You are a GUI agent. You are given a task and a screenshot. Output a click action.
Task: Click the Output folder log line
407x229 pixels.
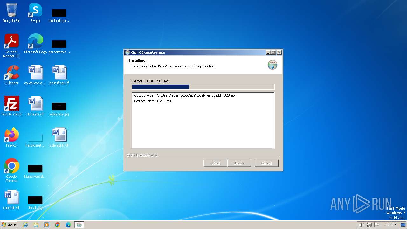coord(184,95)
